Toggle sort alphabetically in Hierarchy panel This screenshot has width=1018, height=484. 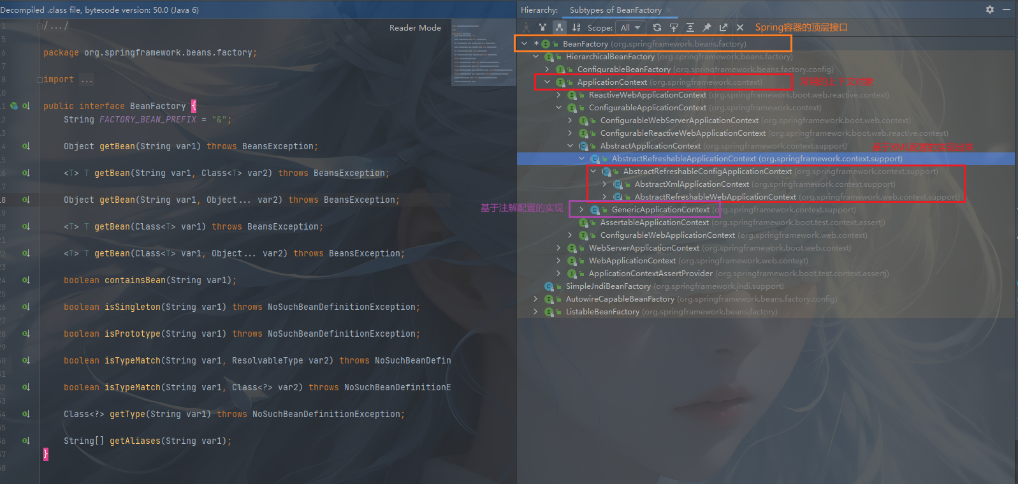pos(576,27)
